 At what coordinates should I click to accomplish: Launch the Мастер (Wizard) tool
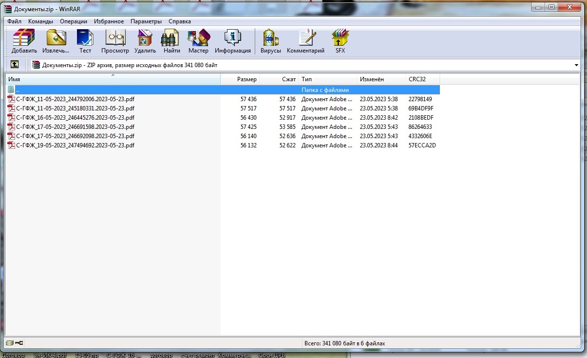point(198,41)
